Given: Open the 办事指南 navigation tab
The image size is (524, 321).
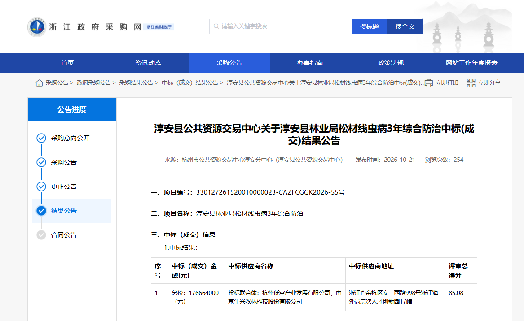Looking at the screenshot, I should pos(310,63).
